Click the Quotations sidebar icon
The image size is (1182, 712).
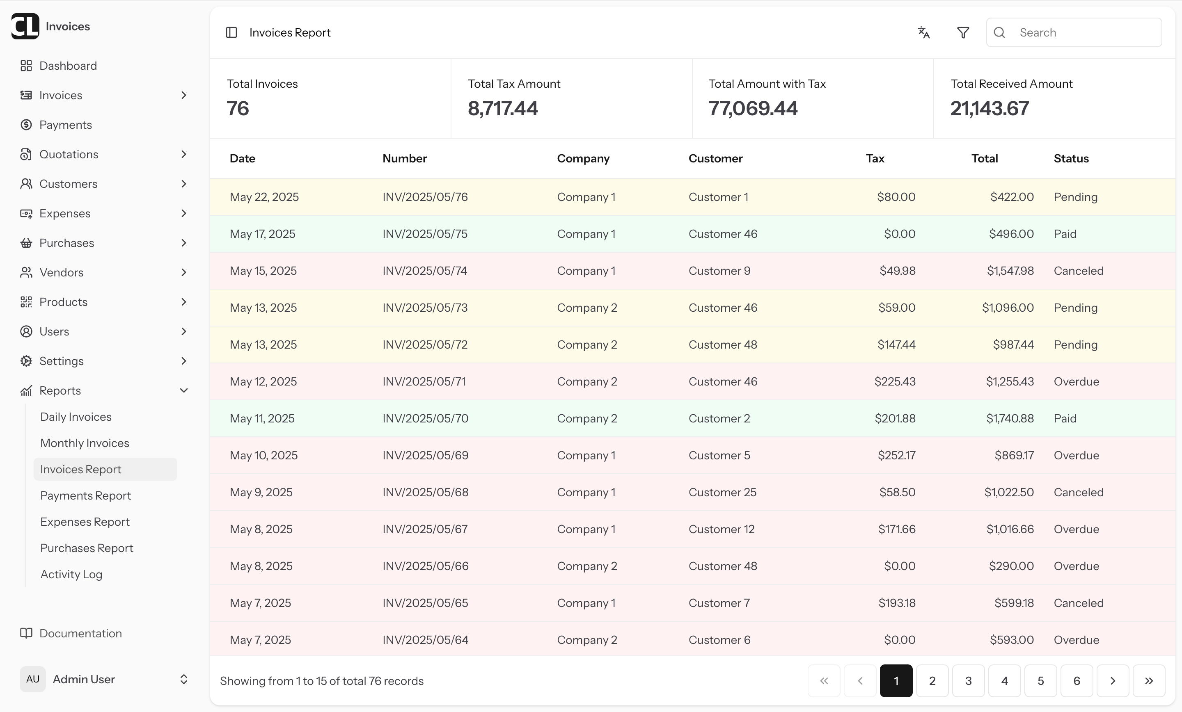tap(26, 154)
